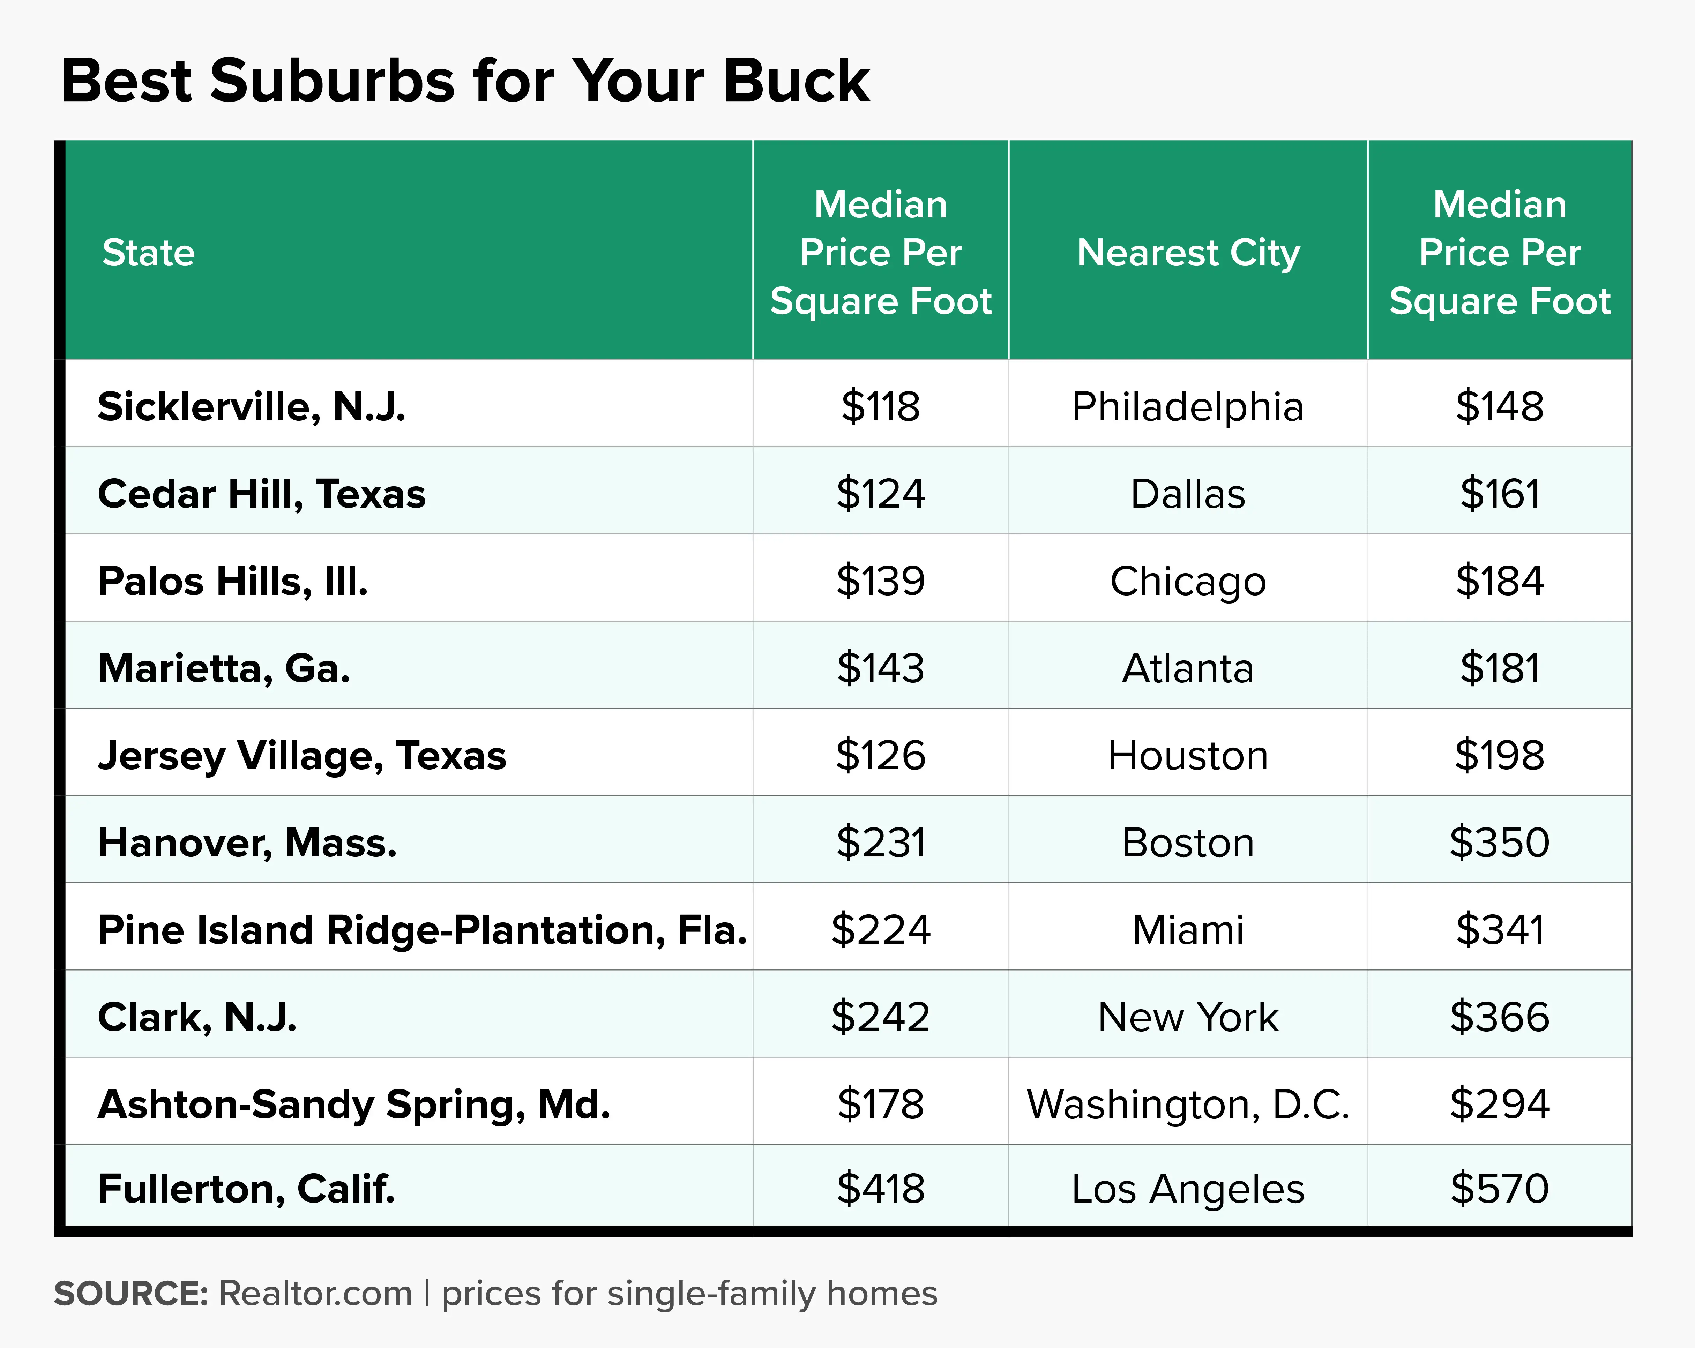Click the Fullerton, Calif. row label
Viewport: 1695px width, 1348px height.
pyautogui.click(x=246, y=1189)
